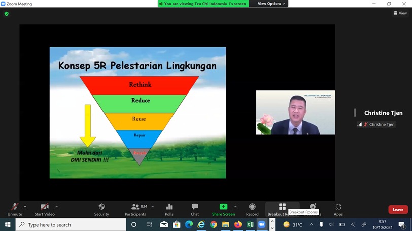Open the Windows Start menu

pos(8,225)
